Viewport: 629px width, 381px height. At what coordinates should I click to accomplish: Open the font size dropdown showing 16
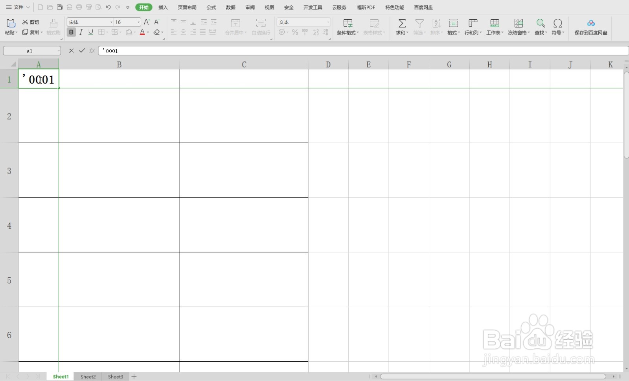pyautogui.click(x=138, y=22)
